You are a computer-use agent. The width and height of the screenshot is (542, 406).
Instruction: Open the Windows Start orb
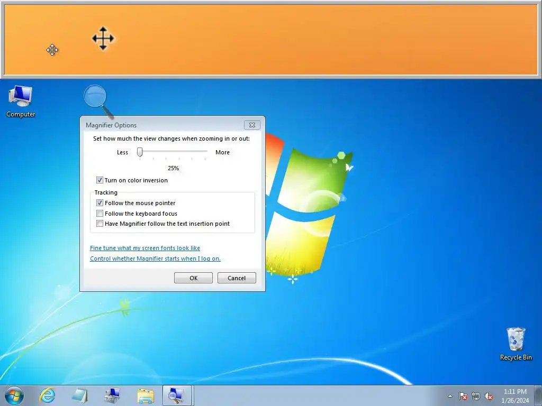(x=14, y=395)
